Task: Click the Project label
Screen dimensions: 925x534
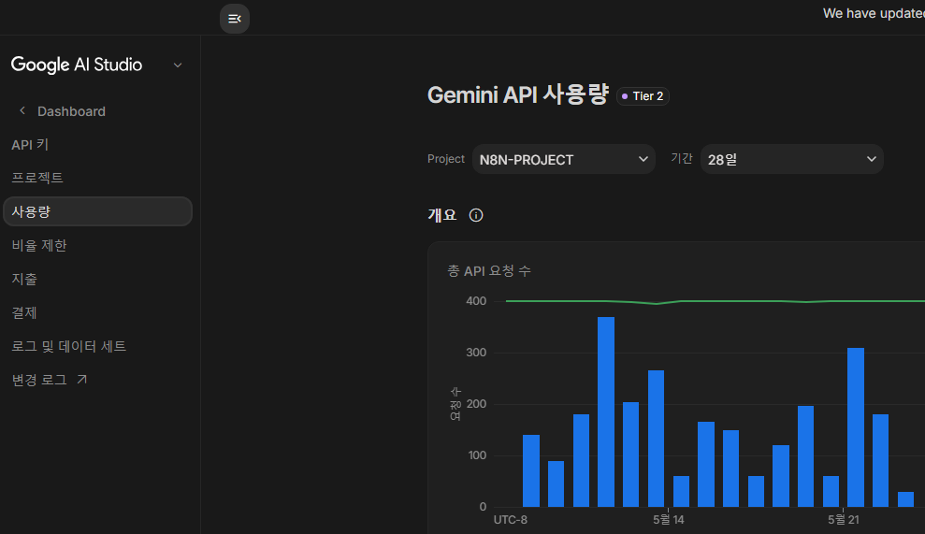Action: [x=446, y=159]
